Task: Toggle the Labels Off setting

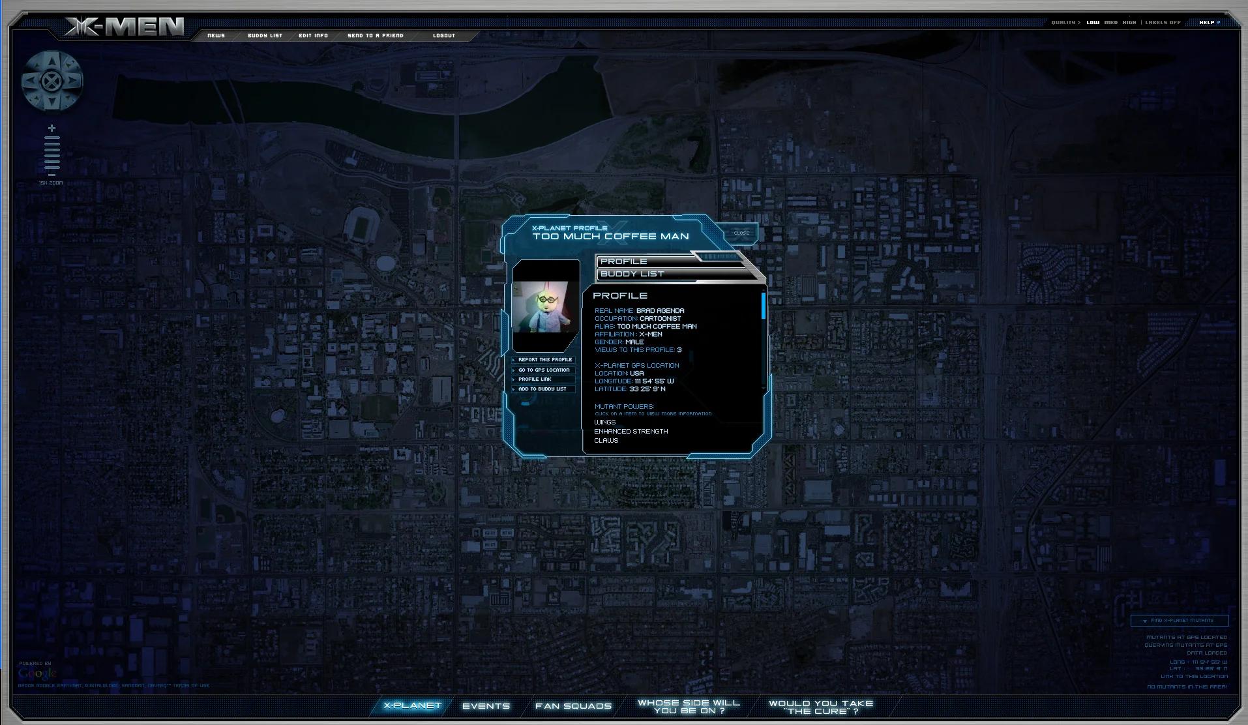Action: [1163, 22]
